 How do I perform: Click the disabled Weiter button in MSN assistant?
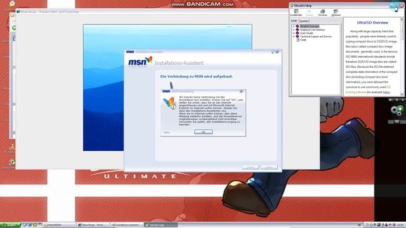pos(269,167)
